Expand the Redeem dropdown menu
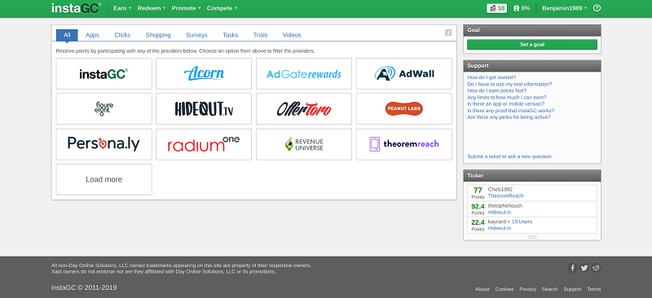Screen dimensions: 652x298 (152, 8)
